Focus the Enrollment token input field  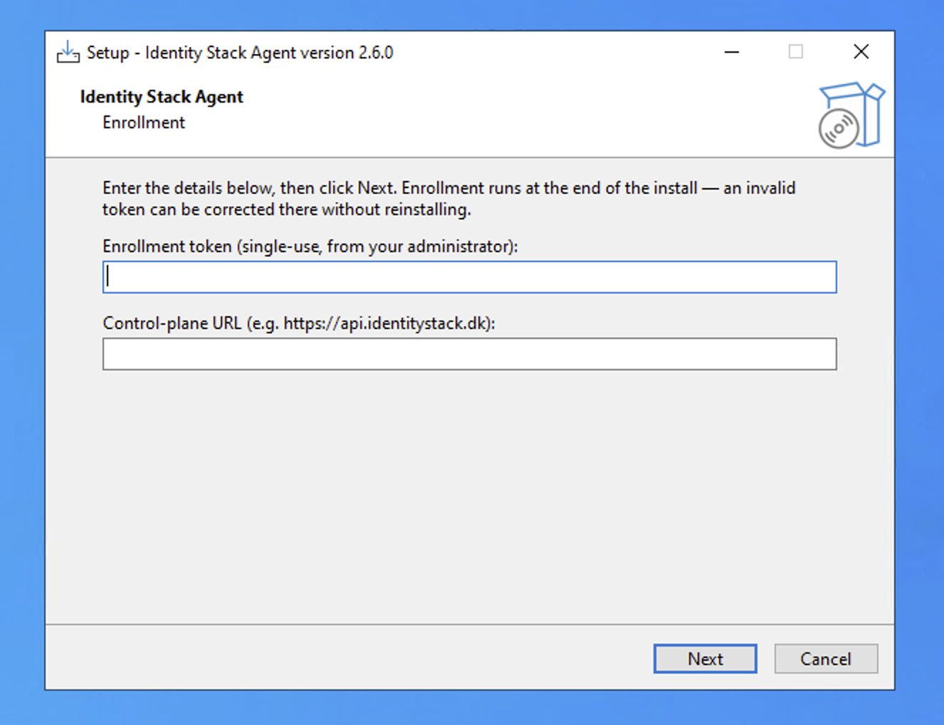point(469,277)
